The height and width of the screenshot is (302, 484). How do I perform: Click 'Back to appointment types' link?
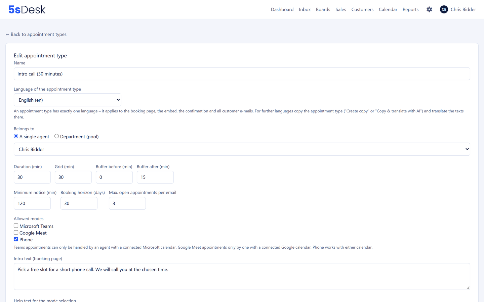tap(36, 34)
